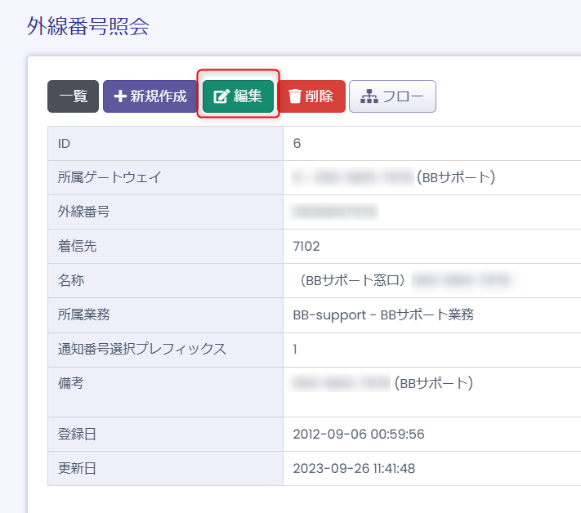Click the pencil edit icon on 編集
This screenshot has height=513, width=581.
(x=221, y=96)
